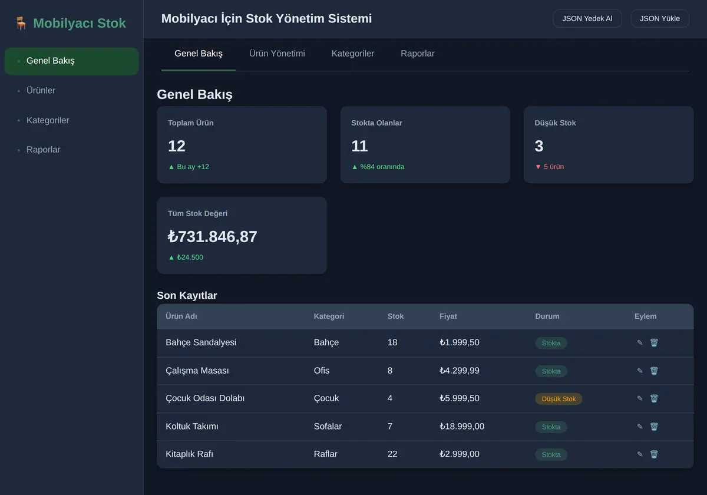Click JSON Yükle button
The height and width of the screenshot is (495, 707).
[x=660, y=18]
